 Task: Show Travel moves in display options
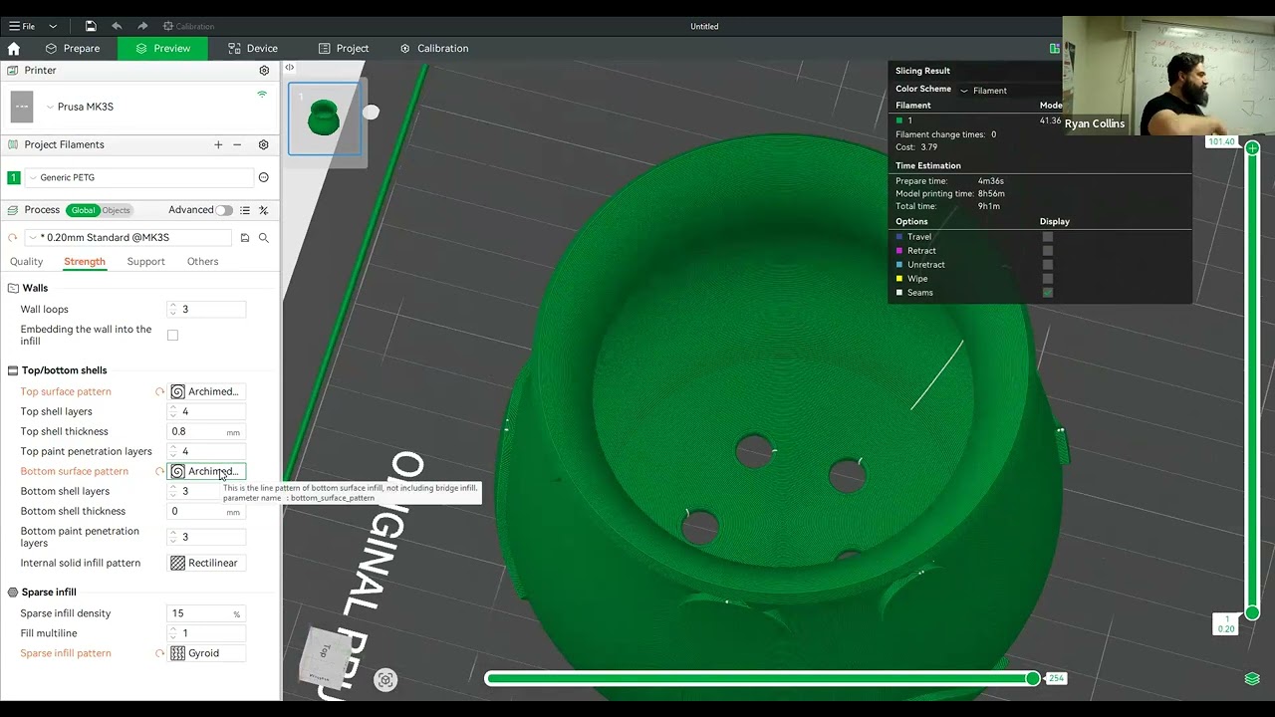click(x=1047, y=237)
